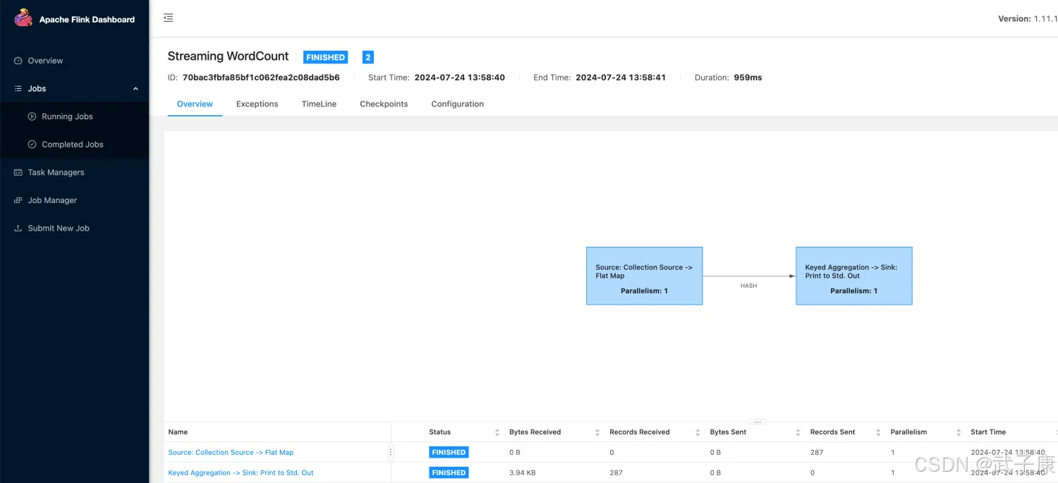1058x483 pixels.
Task: Open Overview in the sidebar
Action: (45, 61)
